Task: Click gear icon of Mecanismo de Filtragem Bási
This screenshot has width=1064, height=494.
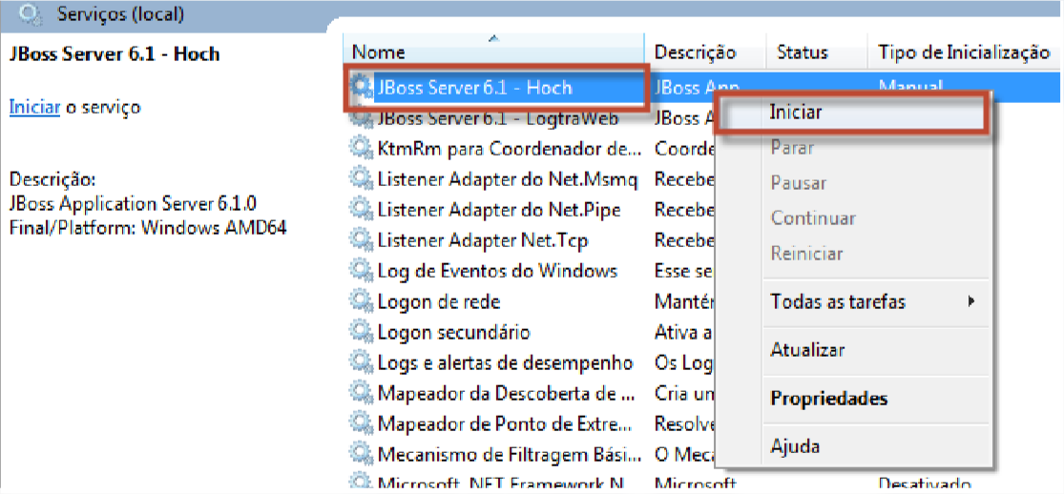Action: coord(361,453)
